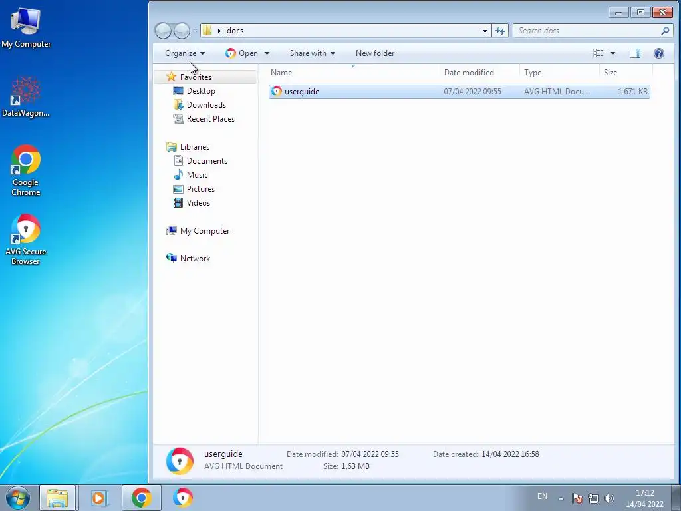The height and width of the screenshot is (511, 681).
Task: Click the Back navigation button
Action: (x=164, y=31)
